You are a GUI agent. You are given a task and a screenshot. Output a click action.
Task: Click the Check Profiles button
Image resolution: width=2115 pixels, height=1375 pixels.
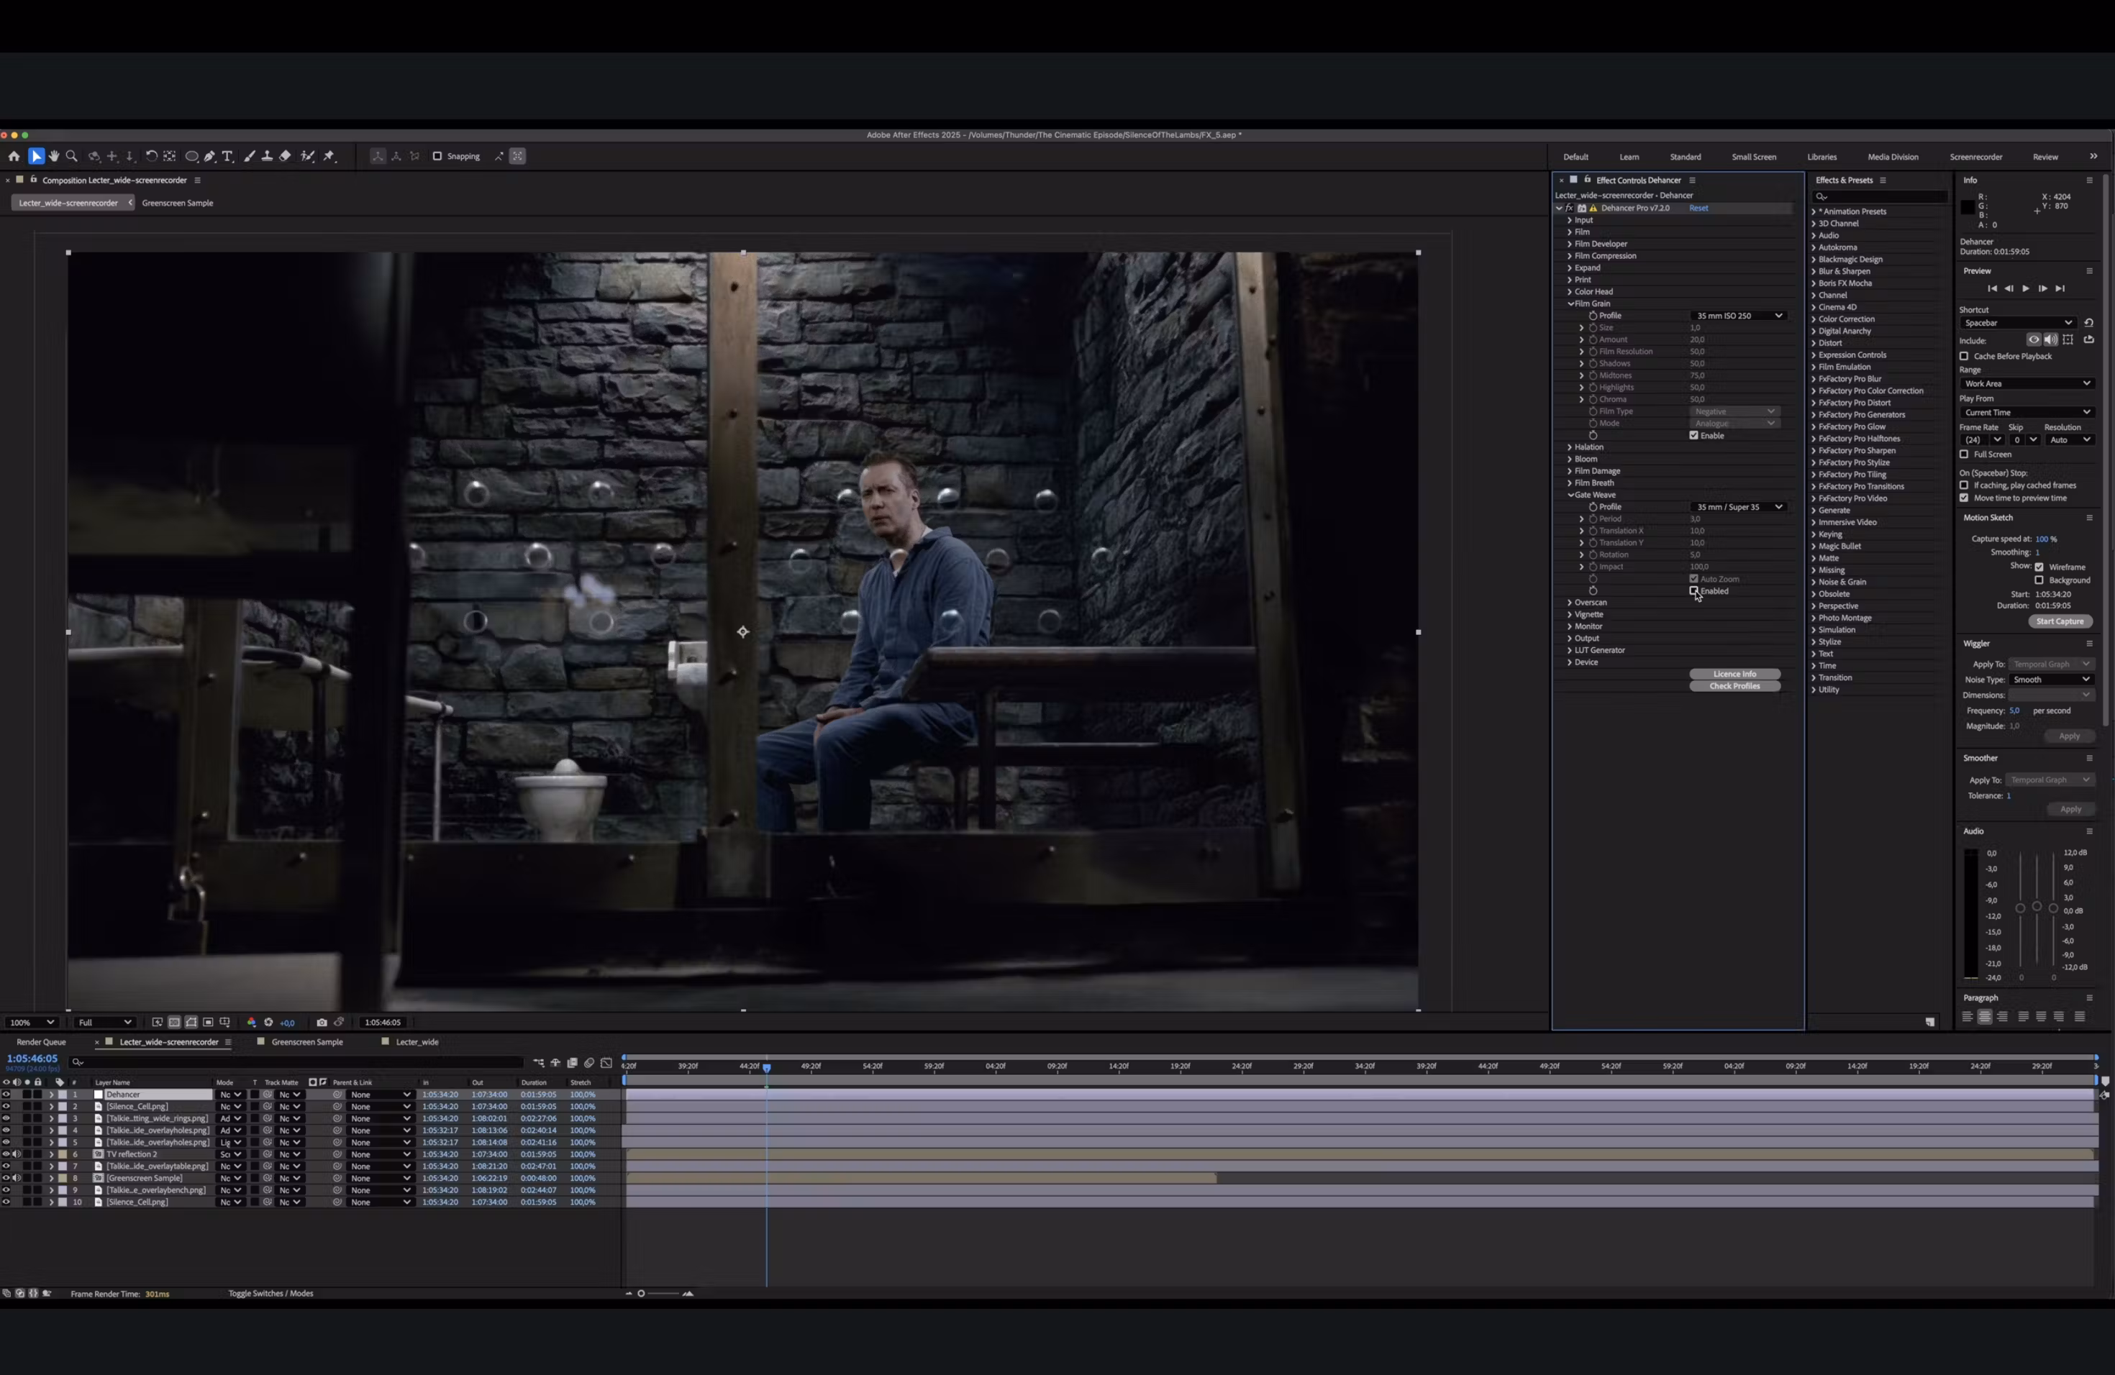[x=1734, y=686]
